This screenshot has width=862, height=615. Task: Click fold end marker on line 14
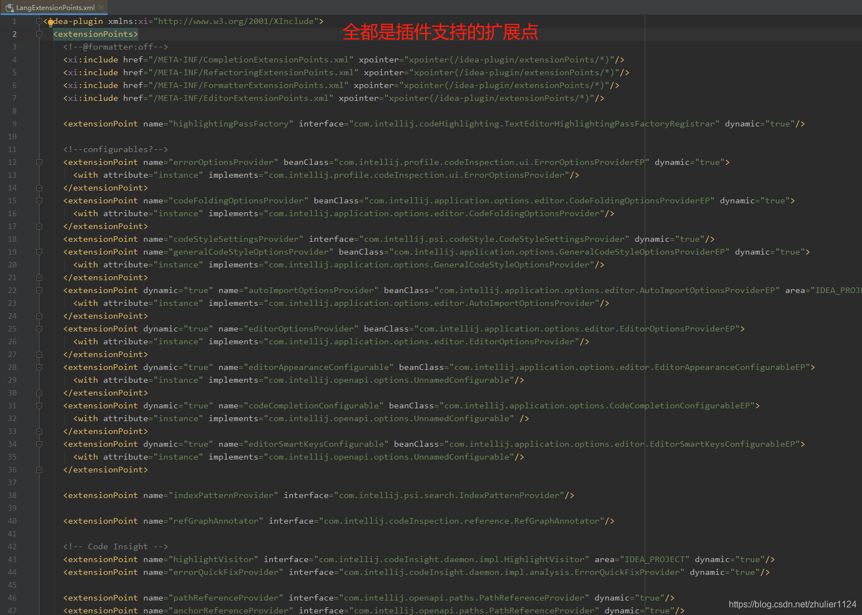(39, 188)
